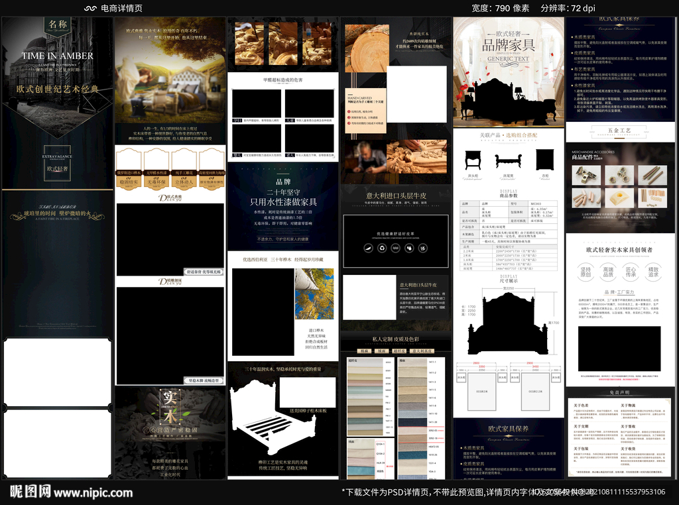Click the 商品配件 heading
This screenshot has width=679, height=505.
point(582,157)
